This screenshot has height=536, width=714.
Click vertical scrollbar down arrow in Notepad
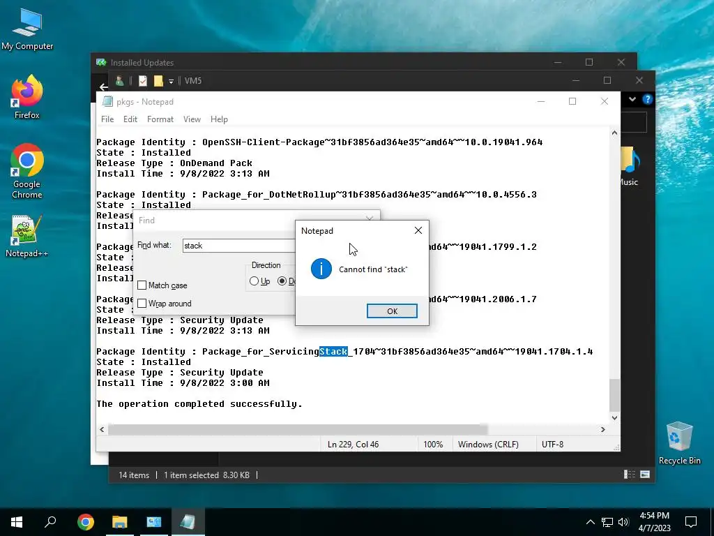614,417
